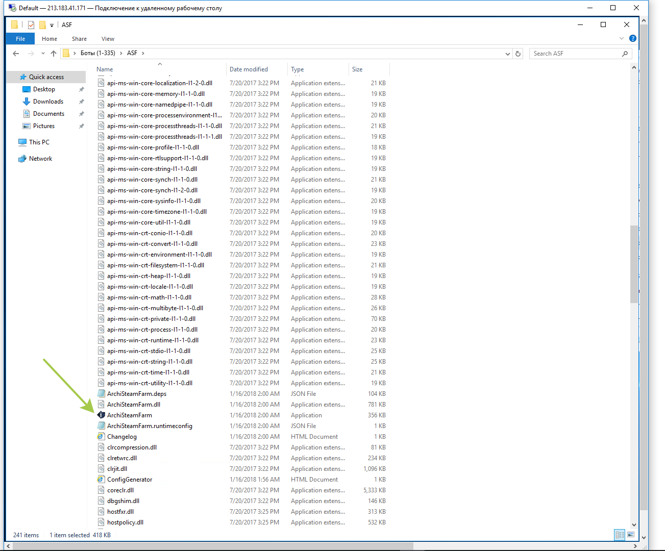Open Pictures in Quick access
This screenshot has width=665, height=551.
[x=44, y=126]
